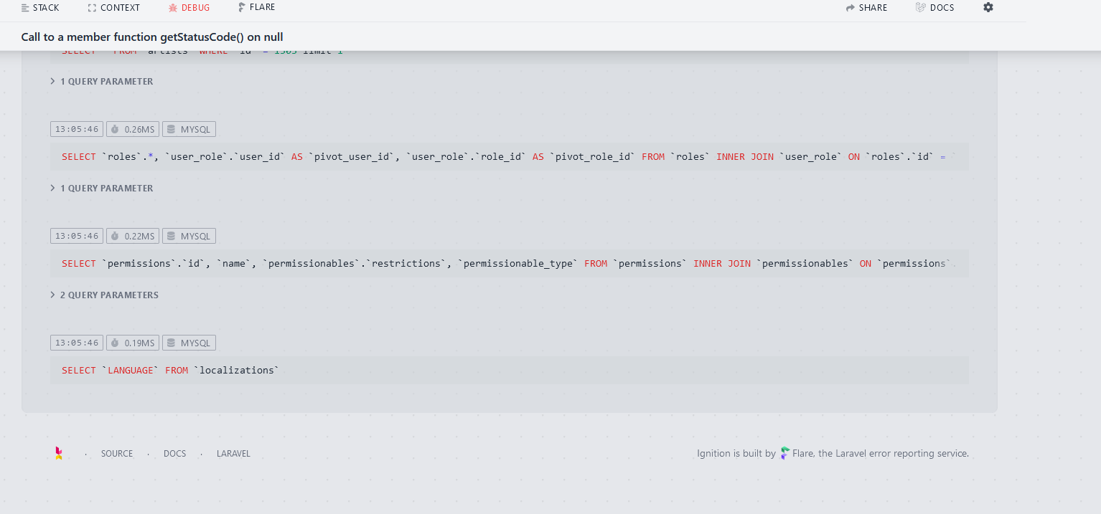Viewport: 1101px width, 514px height.
Task: Click stopwatch icon beside 0.22MS
Action: click(x=115, y=236)
